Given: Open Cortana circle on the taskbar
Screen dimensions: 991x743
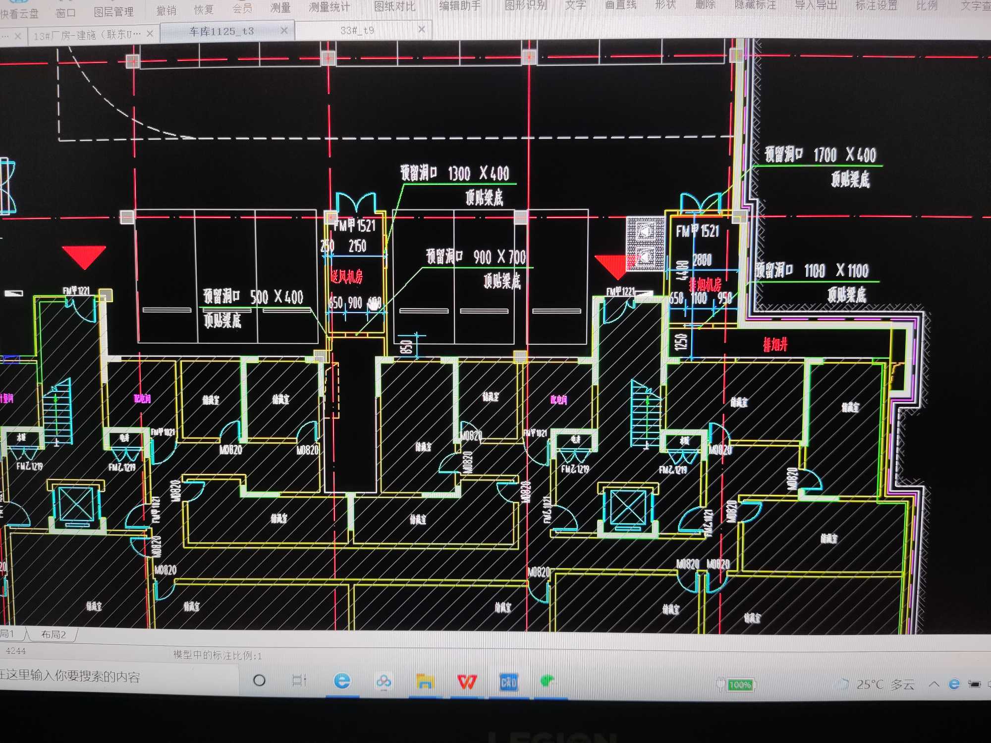Looking at the screenshot, I should click(x=259, y=680).
